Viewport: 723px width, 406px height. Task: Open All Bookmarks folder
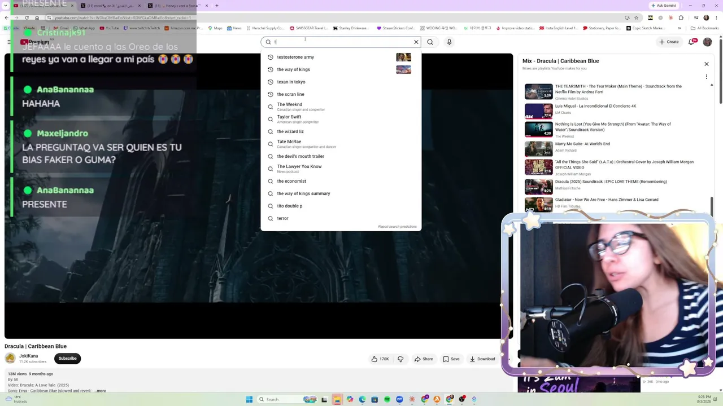click(705, 28)
